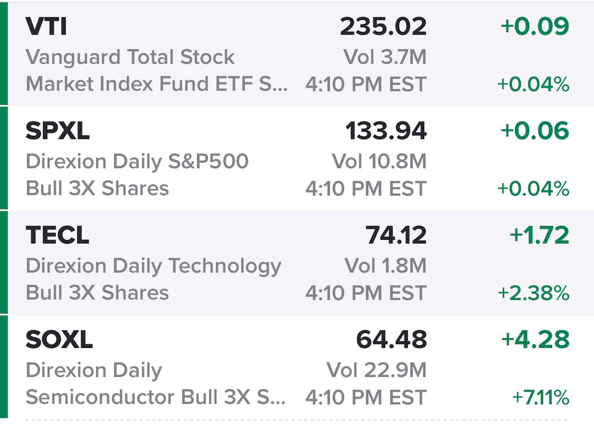Tap the TECL ticker symbol

[x=57, y=236]
